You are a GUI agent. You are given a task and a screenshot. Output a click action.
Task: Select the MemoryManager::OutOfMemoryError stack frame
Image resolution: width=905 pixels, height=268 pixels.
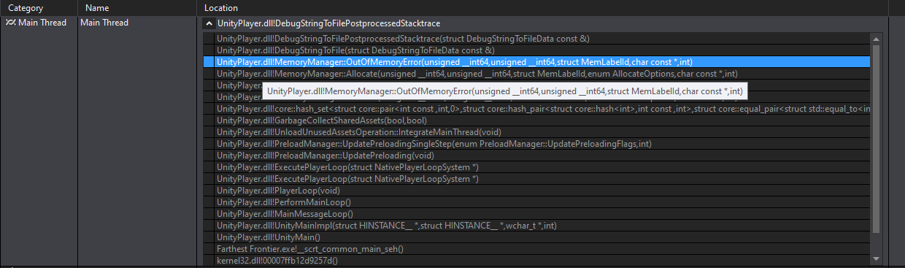(x=536, y=62)
